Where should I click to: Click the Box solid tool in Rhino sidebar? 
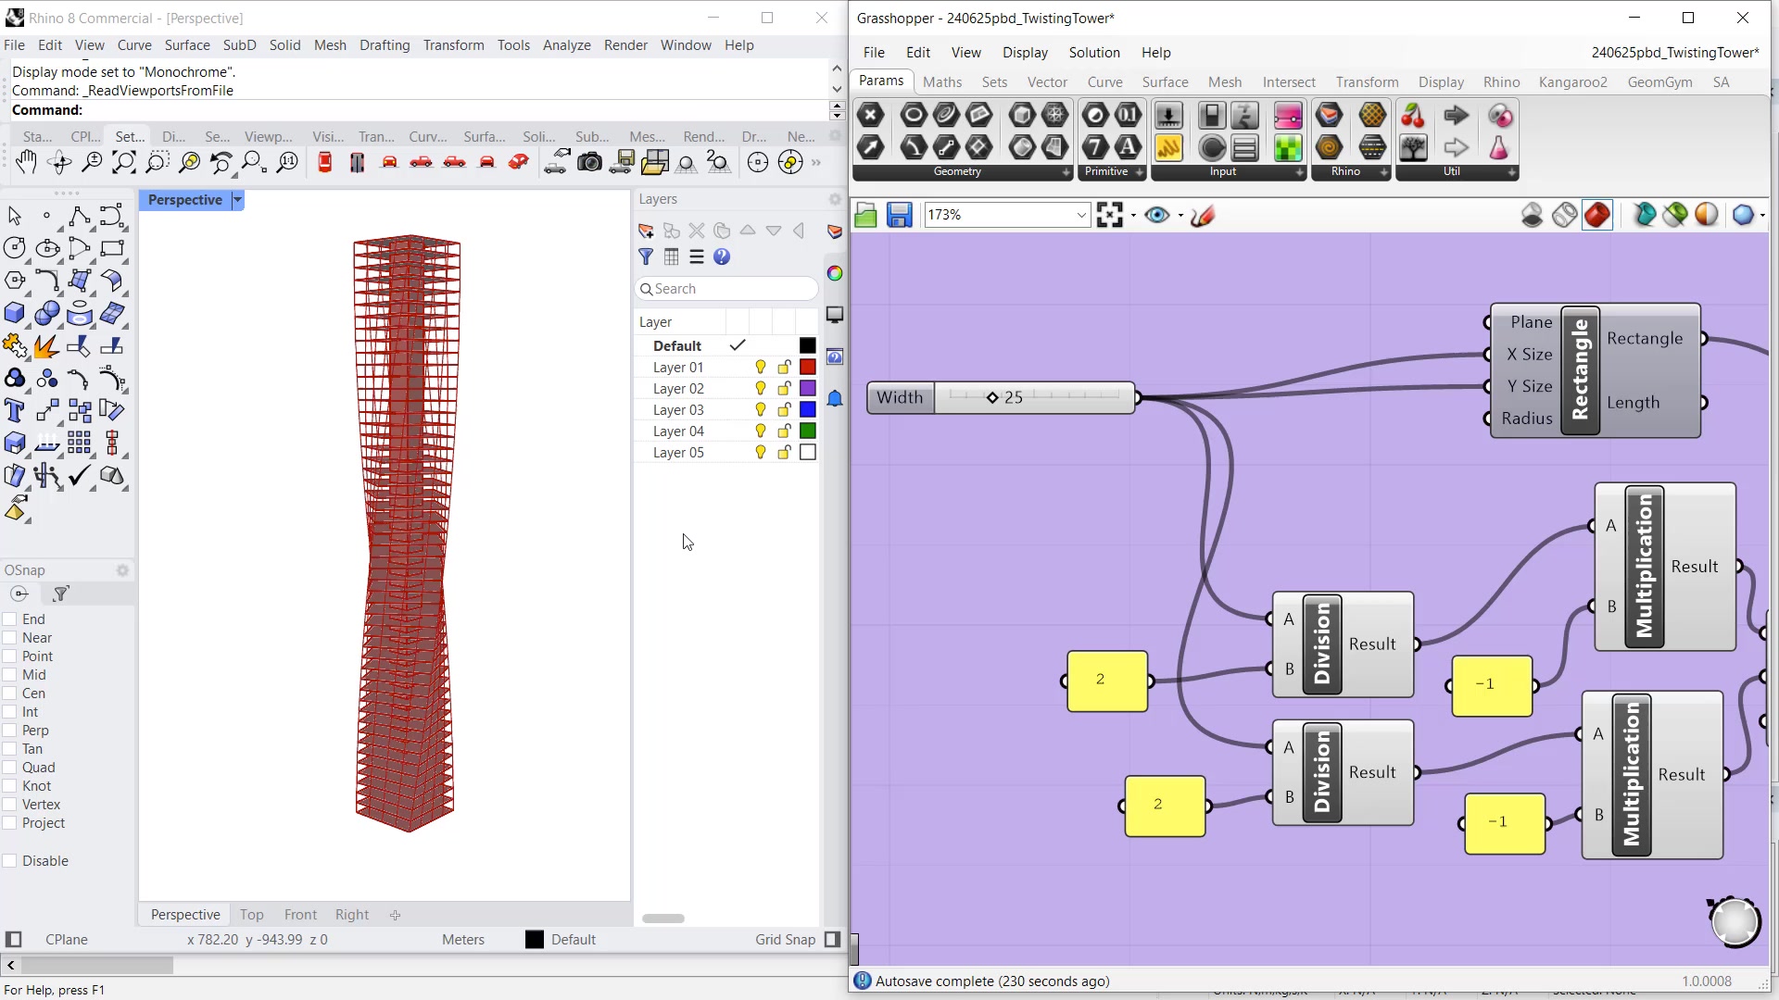coord(15,314)
